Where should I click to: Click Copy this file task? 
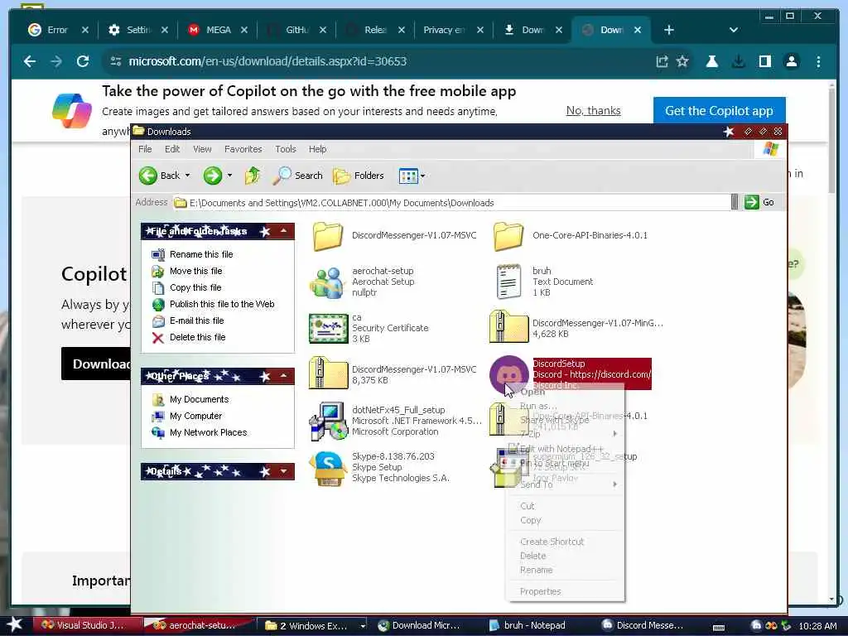pos(195,287)
